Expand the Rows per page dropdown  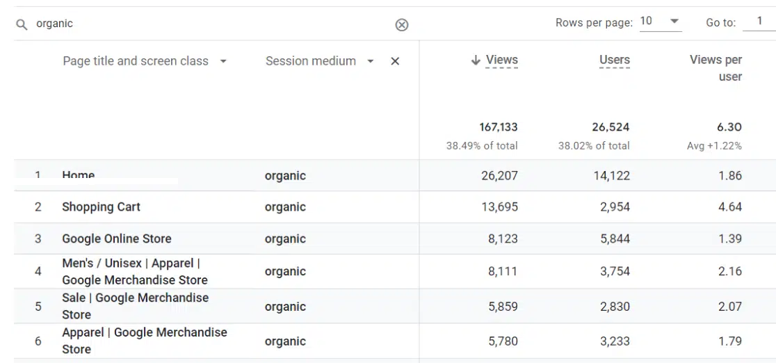point(674,22)
